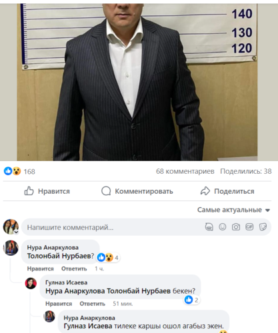Open the emoji picker in comment box

click(x=223, y=227)
